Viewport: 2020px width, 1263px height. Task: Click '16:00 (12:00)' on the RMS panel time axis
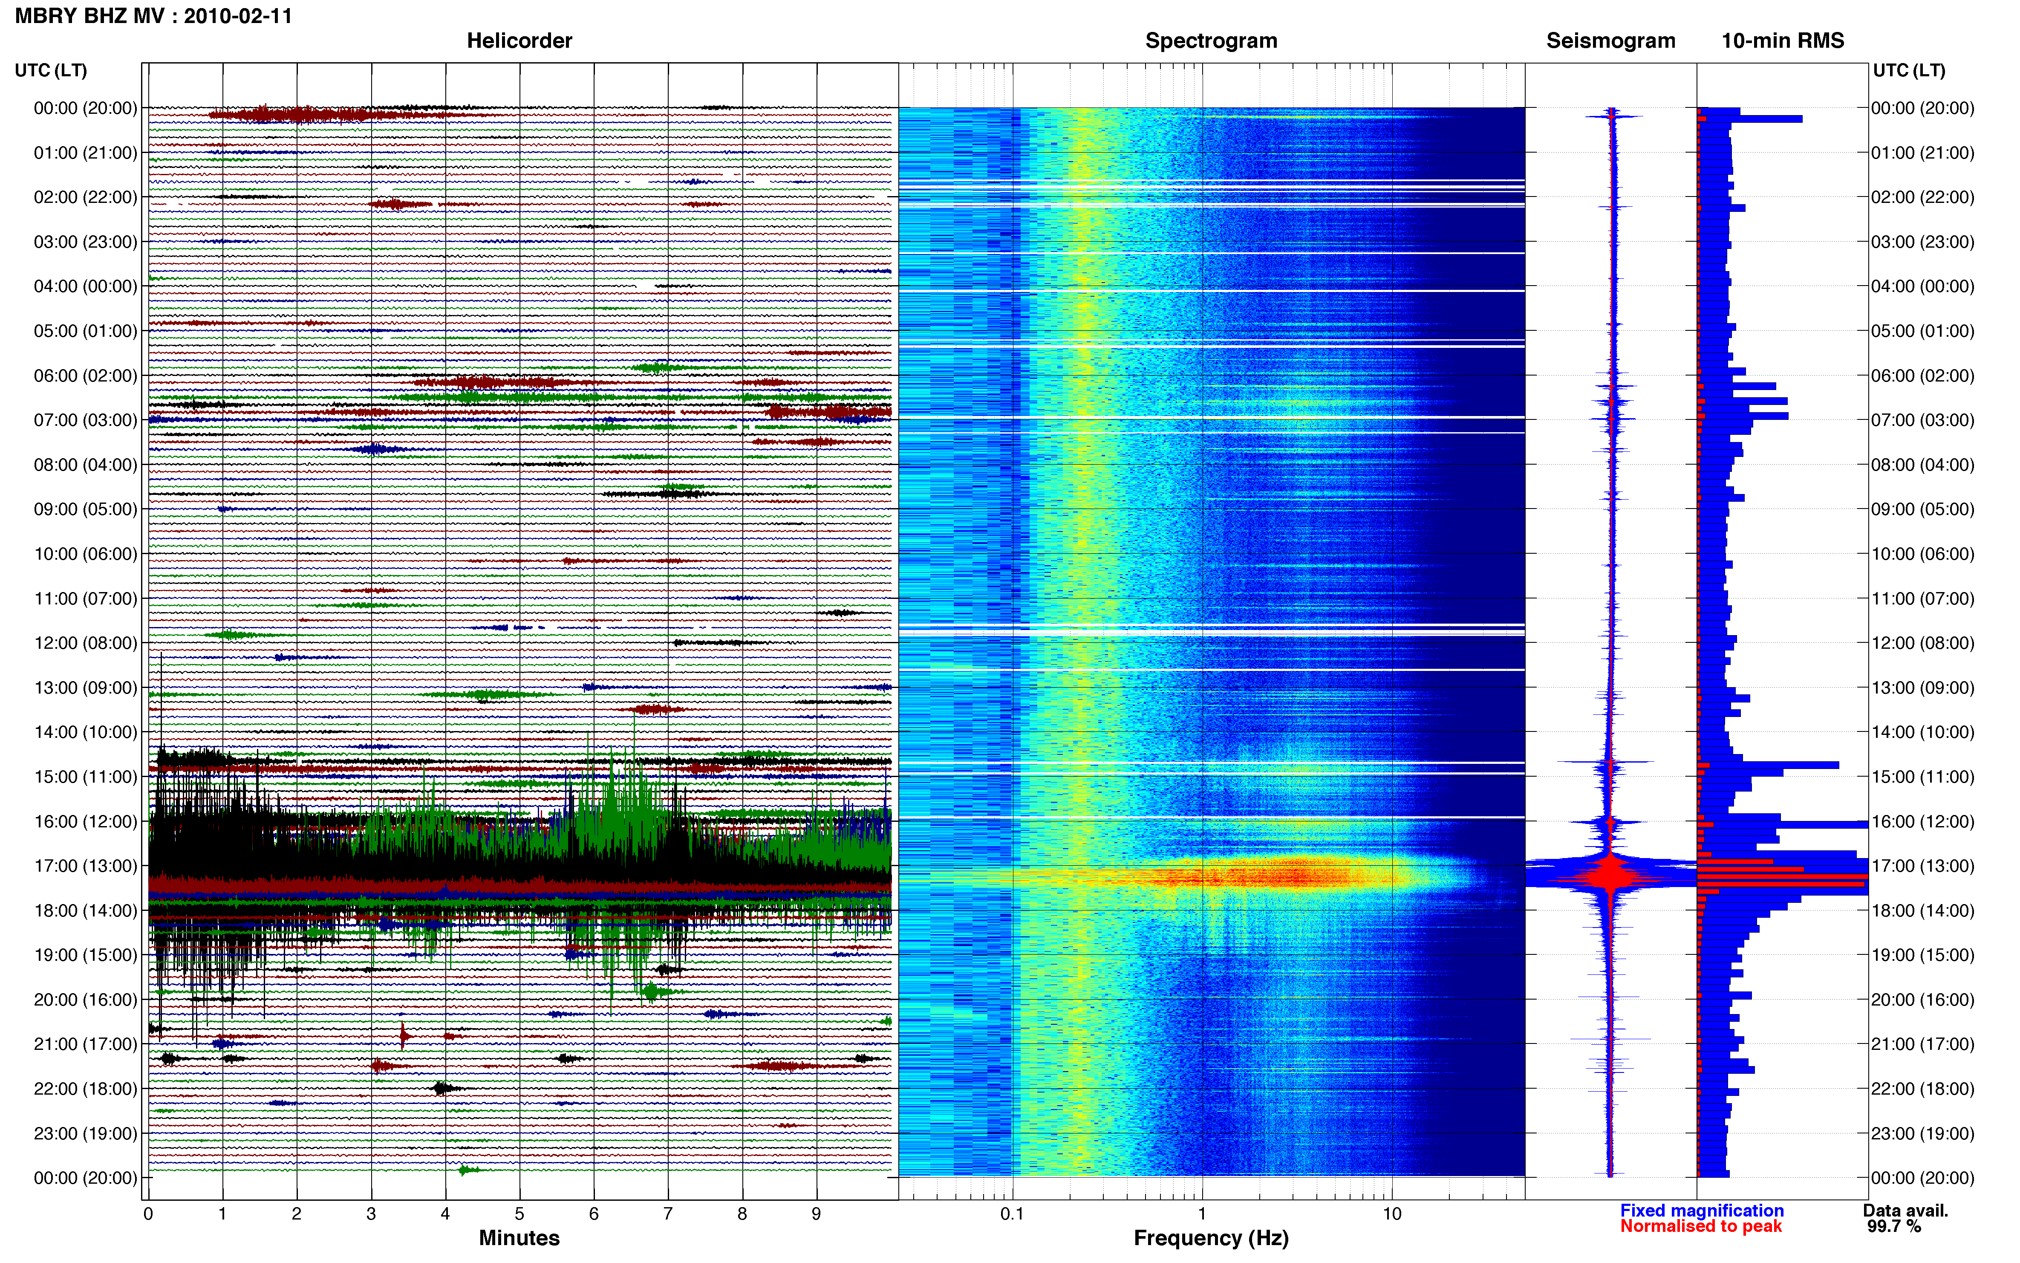click(1923, 822)
